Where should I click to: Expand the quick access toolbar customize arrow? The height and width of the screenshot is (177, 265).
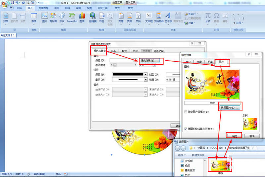pos(38,3)
